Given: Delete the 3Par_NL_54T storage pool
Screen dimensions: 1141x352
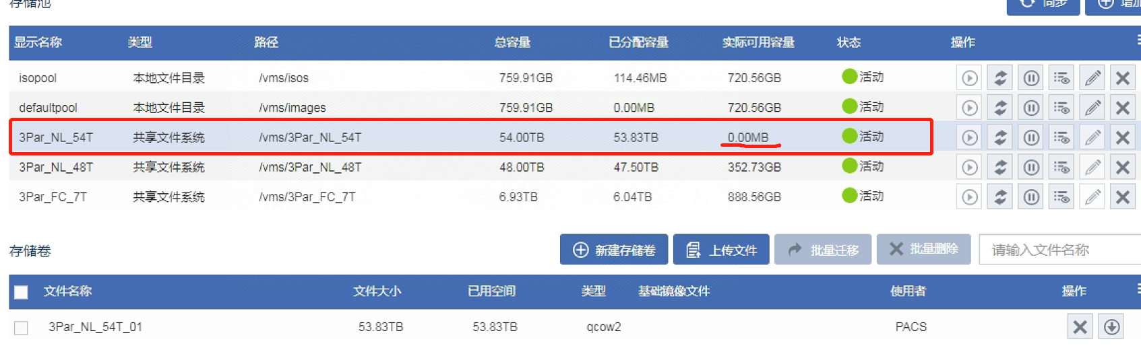Looking at the screenshot, I should click(x=1123, y=137).
